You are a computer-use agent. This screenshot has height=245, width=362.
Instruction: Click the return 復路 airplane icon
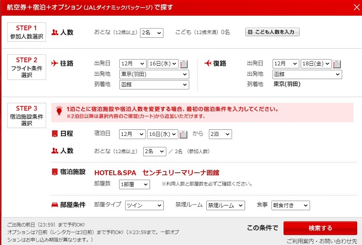tap(208, 63)
